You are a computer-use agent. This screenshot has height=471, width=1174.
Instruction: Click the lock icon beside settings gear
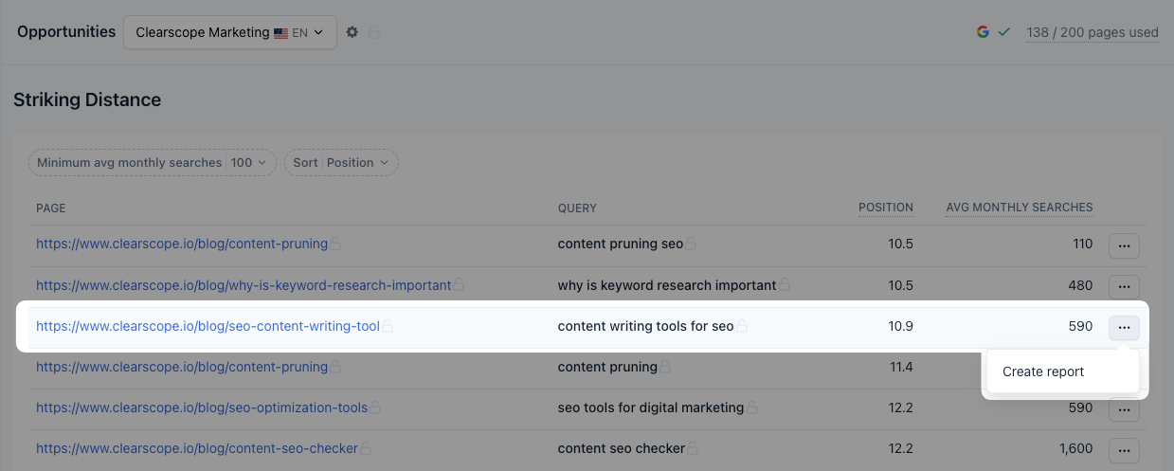(x=374, y=32)
